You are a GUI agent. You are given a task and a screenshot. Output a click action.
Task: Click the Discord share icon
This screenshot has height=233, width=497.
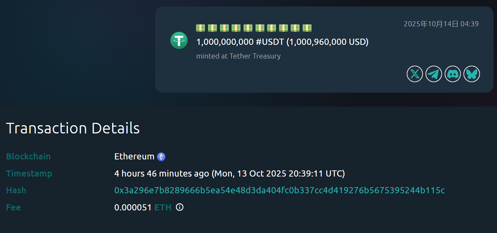(453, 74)
